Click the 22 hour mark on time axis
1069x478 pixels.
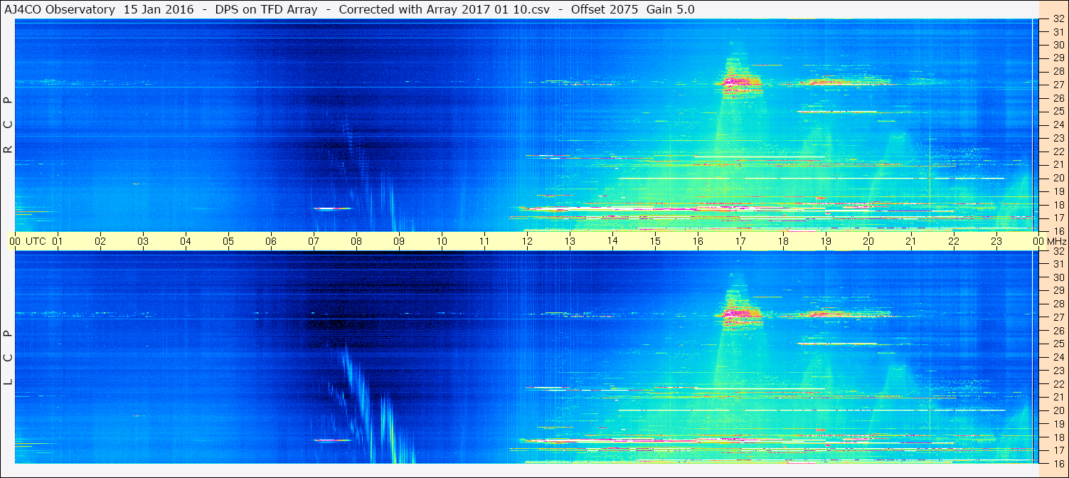[954, 241]
